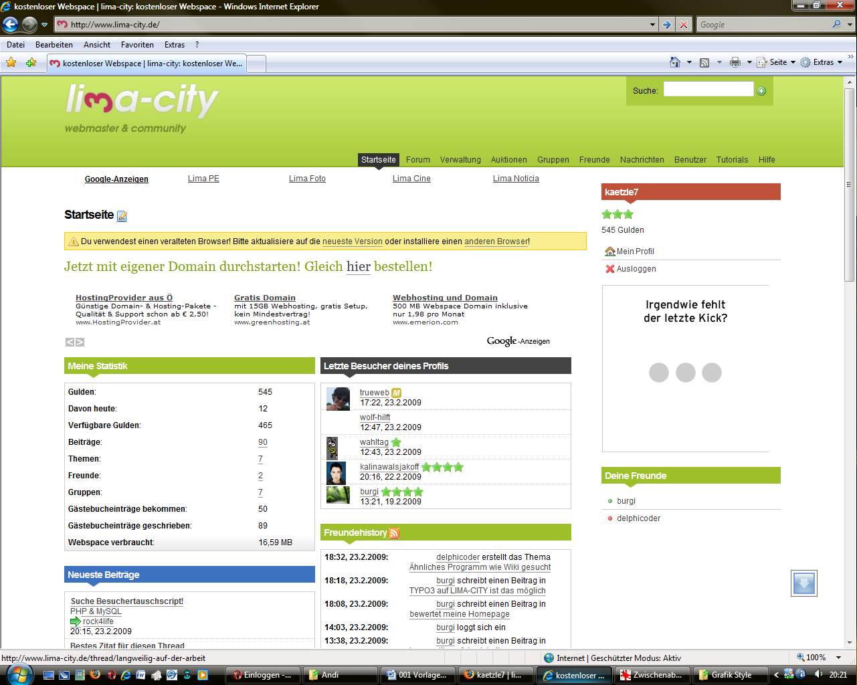Viewport: 857px width, 685px height.
Task: Click the blue Go arrow beside address bar
Action: tap(667, 25)
